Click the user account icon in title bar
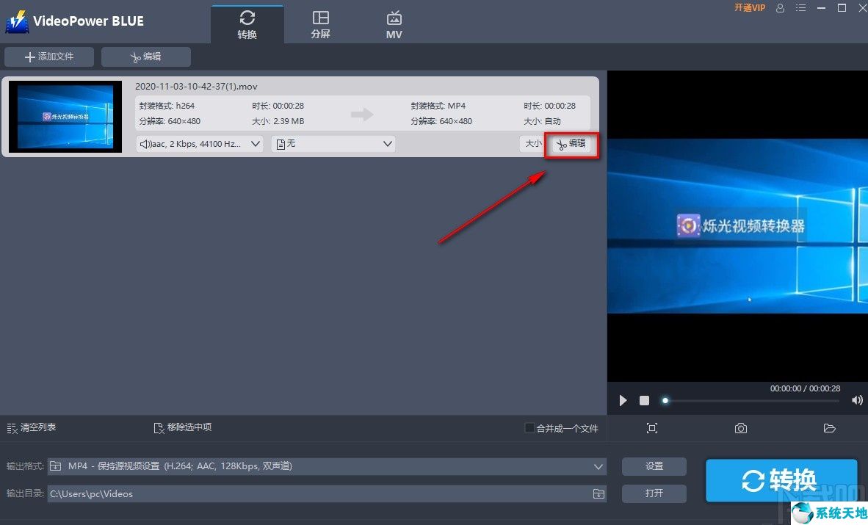868x525 pixels. (x=780, y=8)
